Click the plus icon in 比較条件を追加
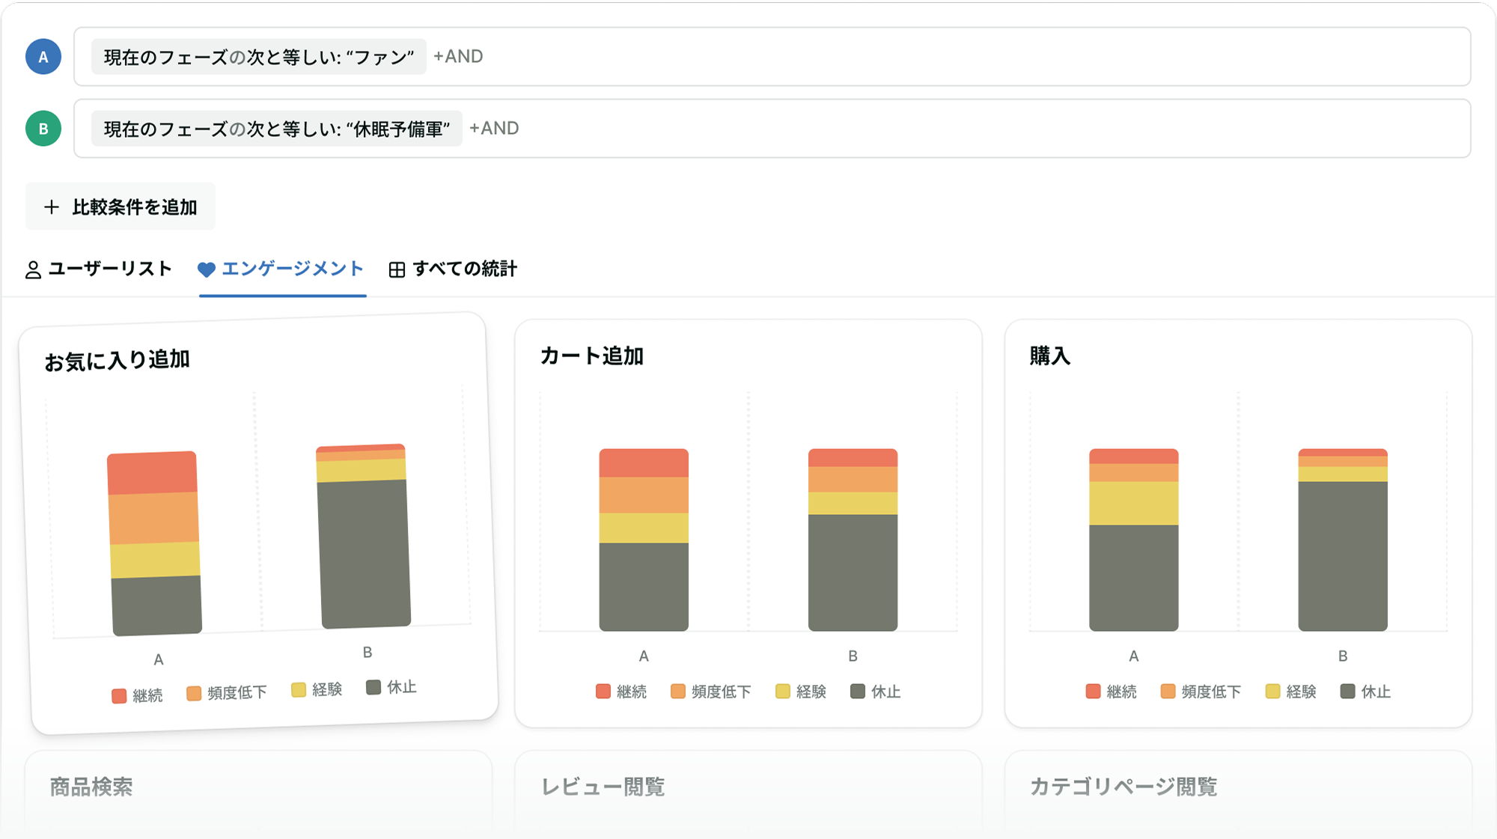The width and height of the screenshot is (1497, 839). coord(52,206)
